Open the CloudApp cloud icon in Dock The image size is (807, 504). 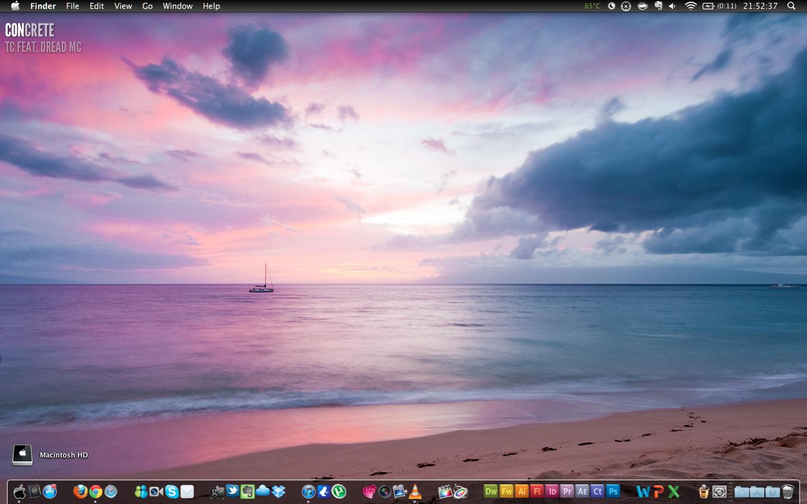[262, 492]
